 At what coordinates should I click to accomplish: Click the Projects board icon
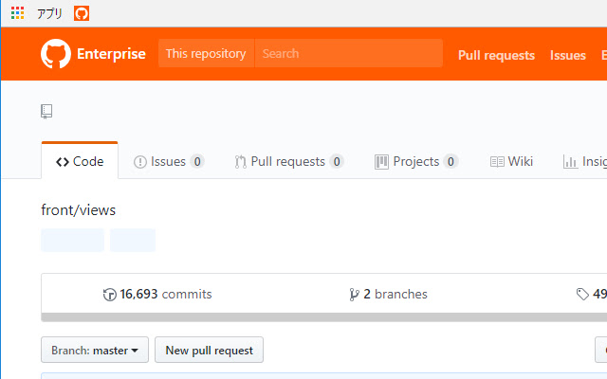click(x=381, y=162)
